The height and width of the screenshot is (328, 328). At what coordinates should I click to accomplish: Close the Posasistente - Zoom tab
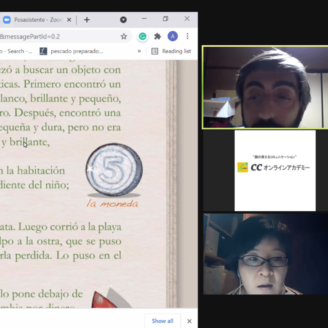69,20
